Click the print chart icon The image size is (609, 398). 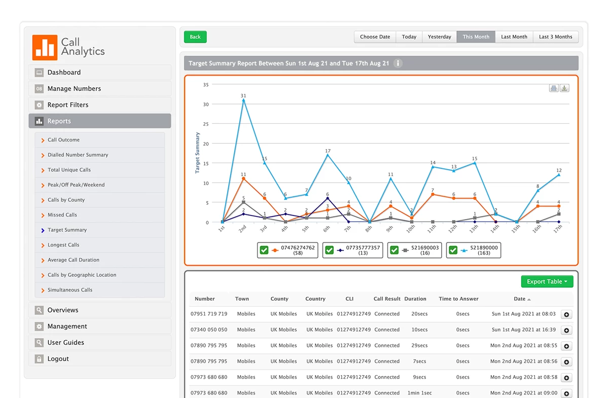[x=554, y=88]
